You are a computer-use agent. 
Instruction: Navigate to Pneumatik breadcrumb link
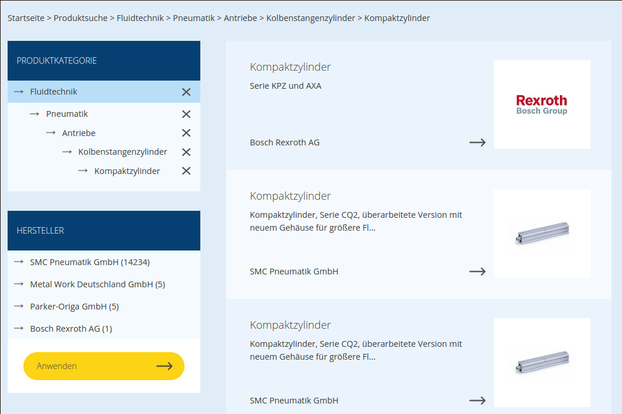193,18
